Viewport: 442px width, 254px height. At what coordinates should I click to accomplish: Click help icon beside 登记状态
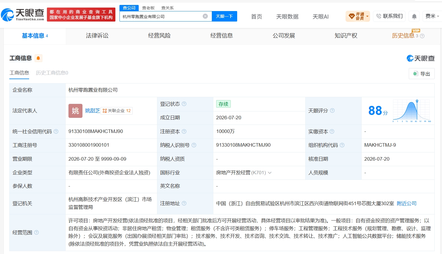(184, 104)
